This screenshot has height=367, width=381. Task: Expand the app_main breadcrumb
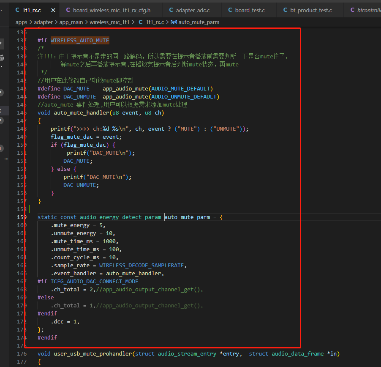click(x=71, y=22)
